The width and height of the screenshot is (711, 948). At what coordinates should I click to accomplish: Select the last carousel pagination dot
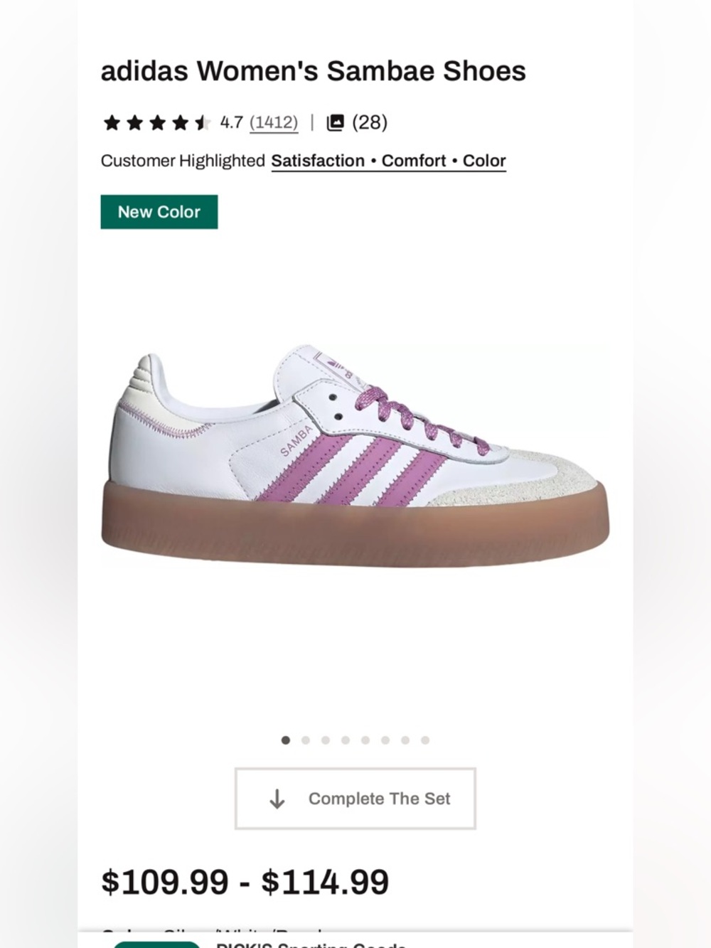[x=424, y=740]
